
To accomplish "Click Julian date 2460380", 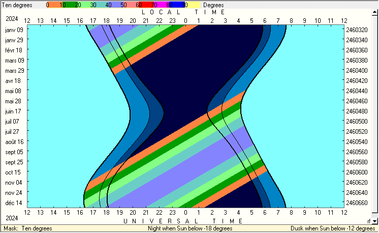I will coord(357,60).
